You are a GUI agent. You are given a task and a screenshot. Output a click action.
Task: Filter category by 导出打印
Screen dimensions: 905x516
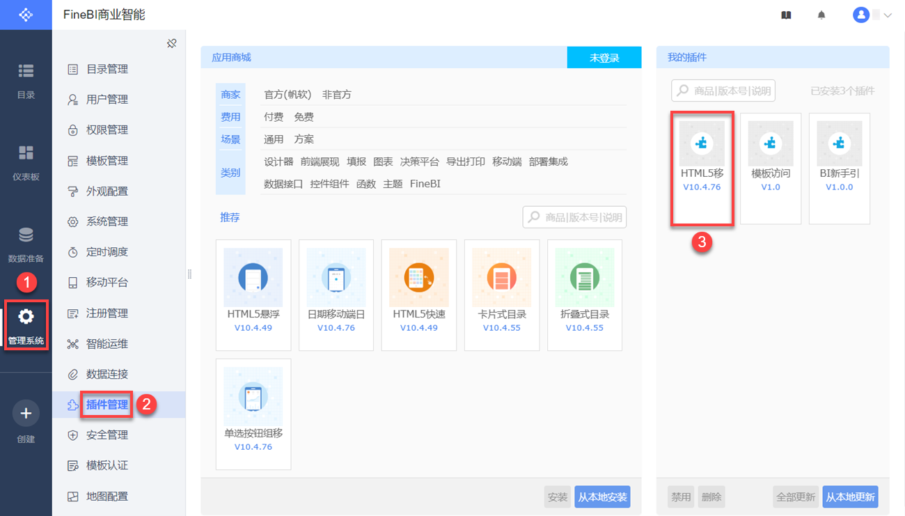466,162
